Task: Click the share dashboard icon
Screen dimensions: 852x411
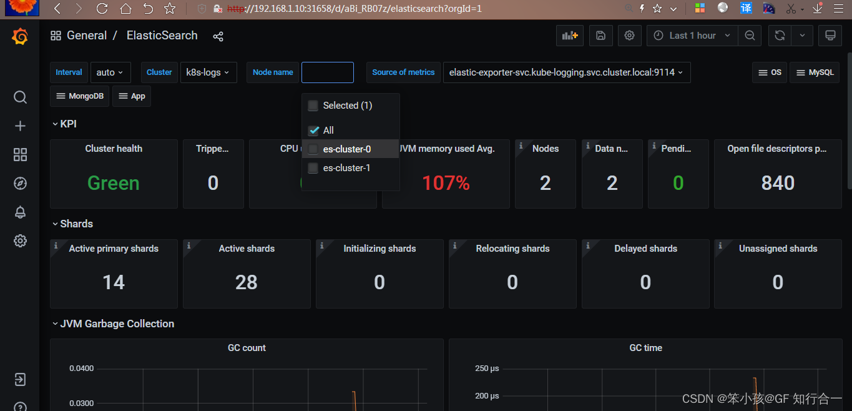Action: pos(218,36)
